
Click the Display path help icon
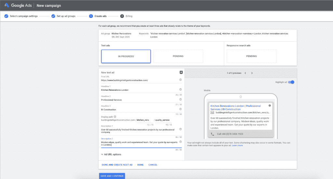[115, 117]
